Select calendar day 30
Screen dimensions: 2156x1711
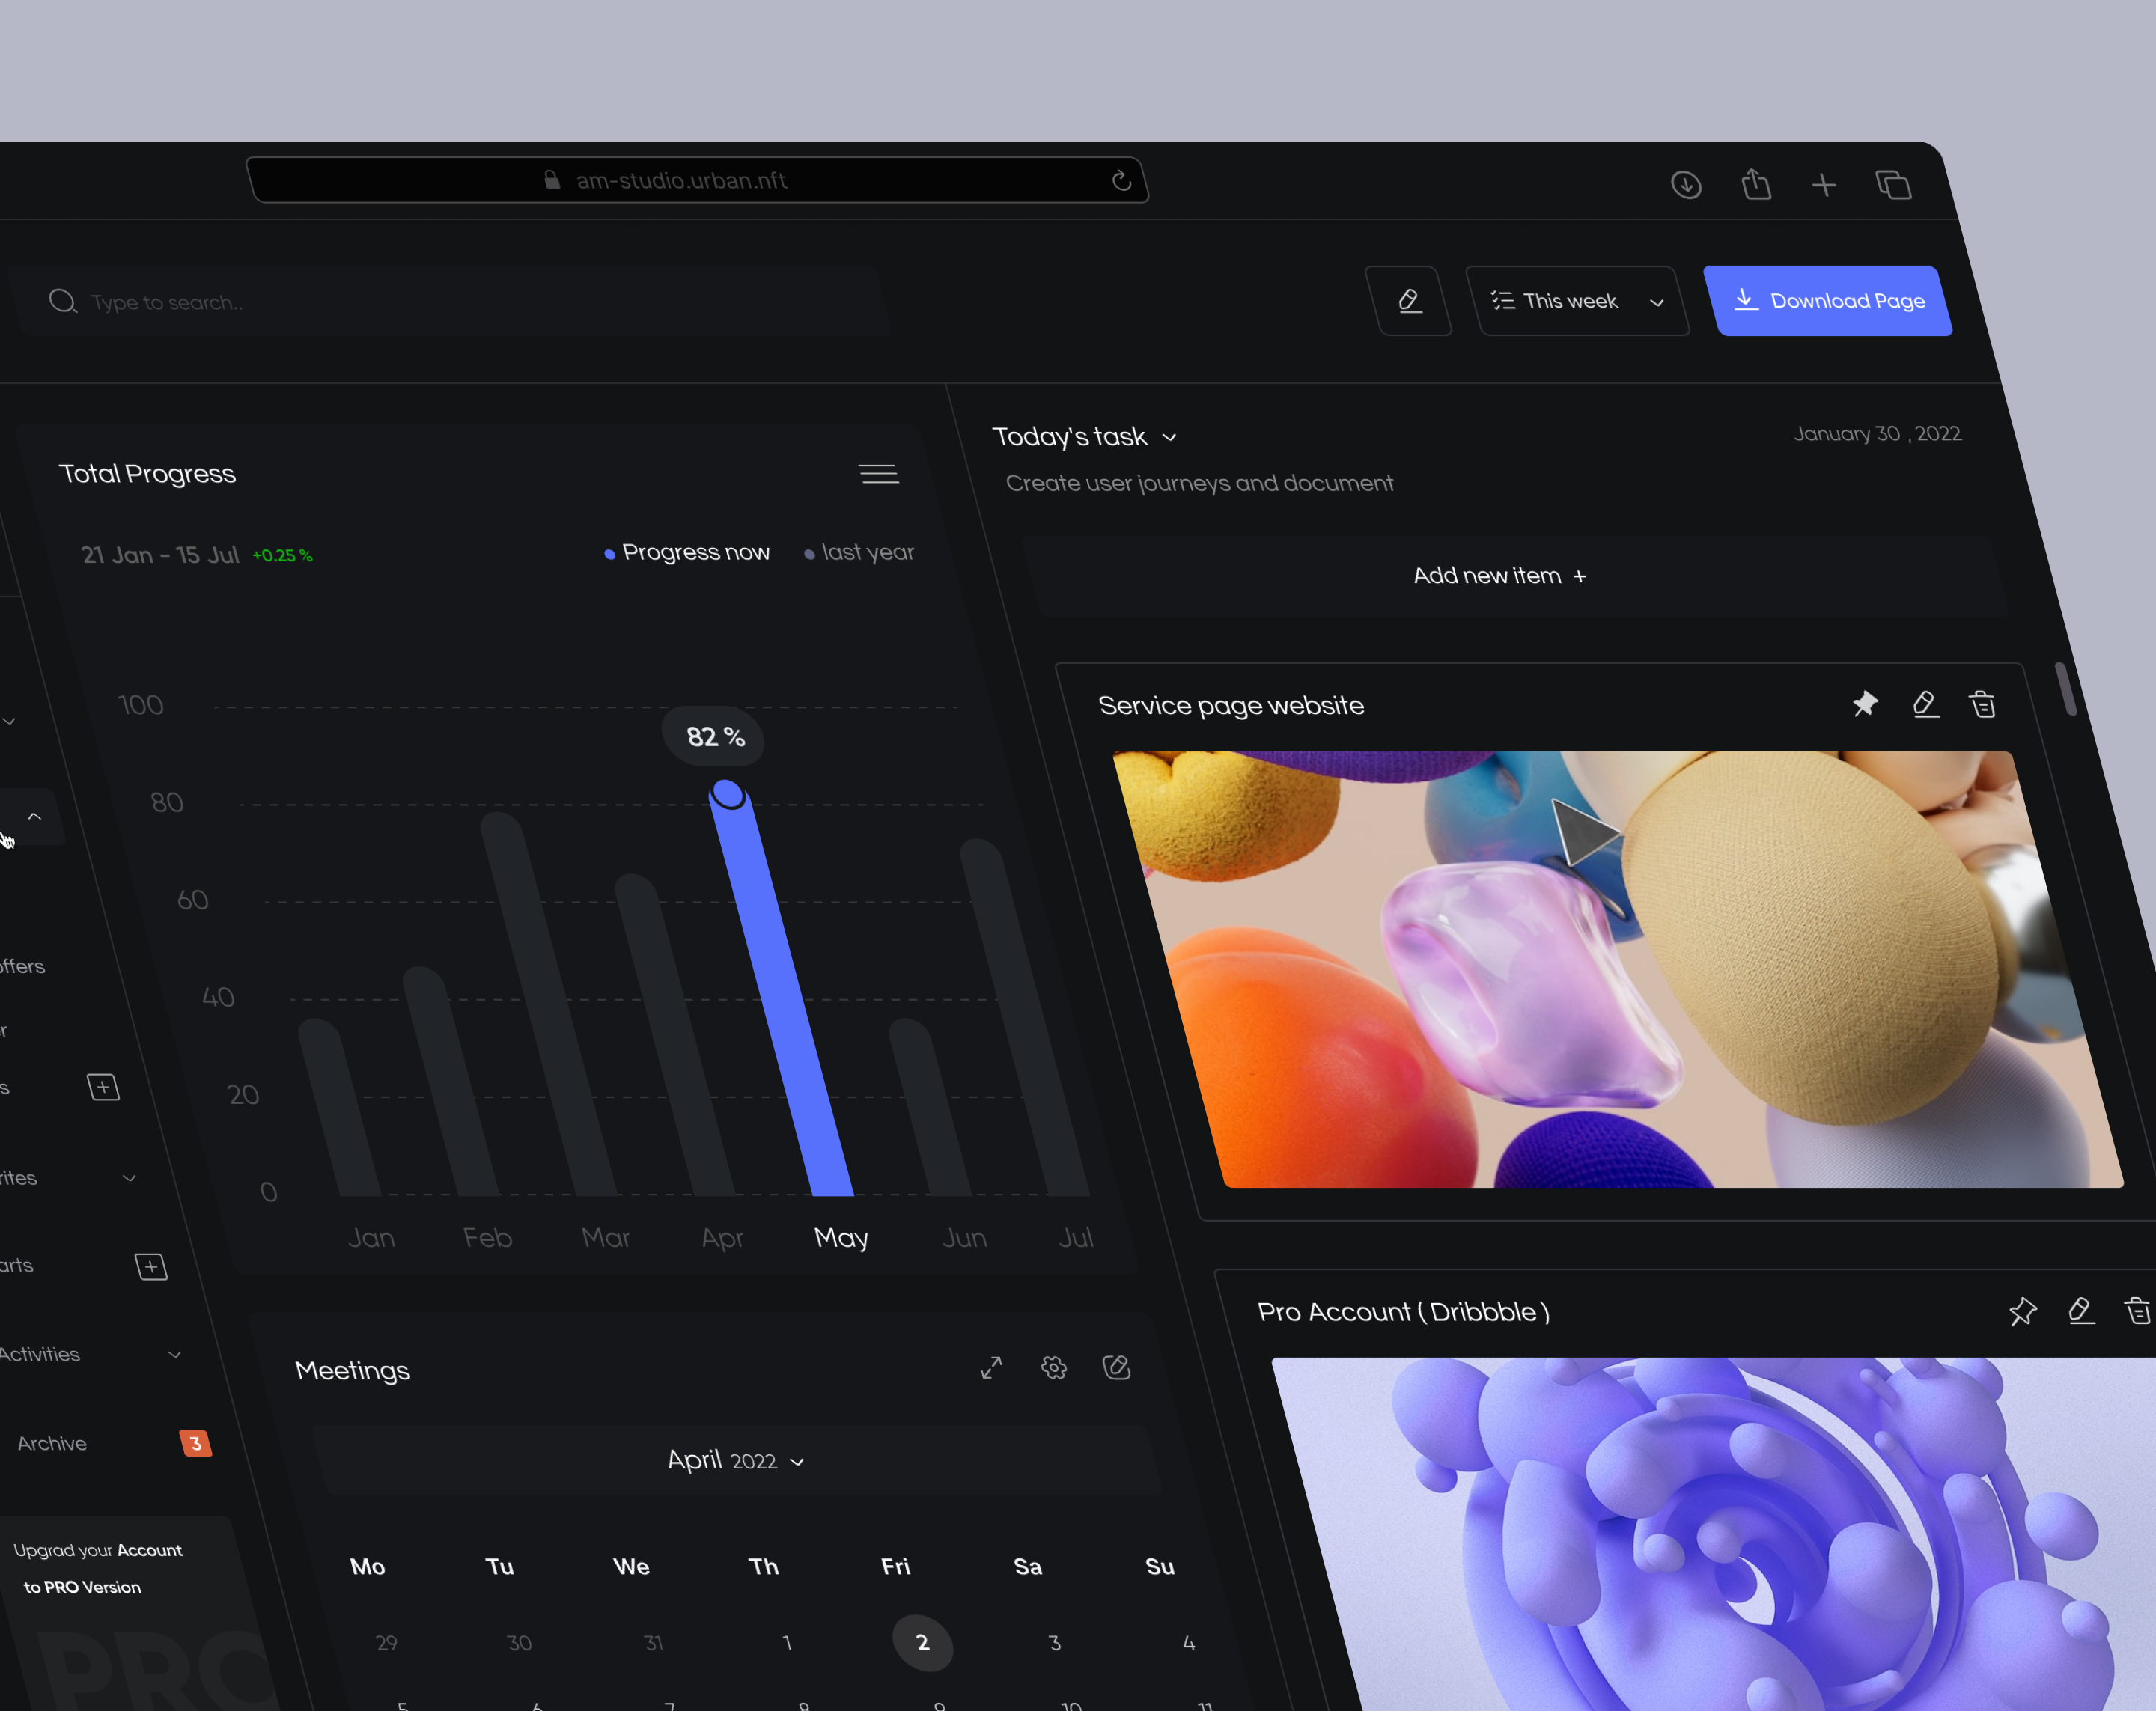tap(519, 1643)
